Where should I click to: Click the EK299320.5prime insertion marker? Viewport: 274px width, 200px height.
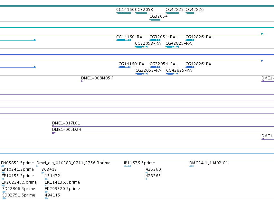(x=46, y=192)
